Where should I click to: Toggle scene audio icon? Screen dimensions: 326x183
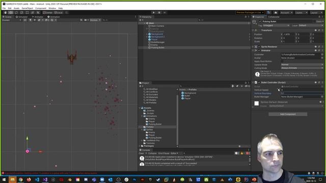35,20
